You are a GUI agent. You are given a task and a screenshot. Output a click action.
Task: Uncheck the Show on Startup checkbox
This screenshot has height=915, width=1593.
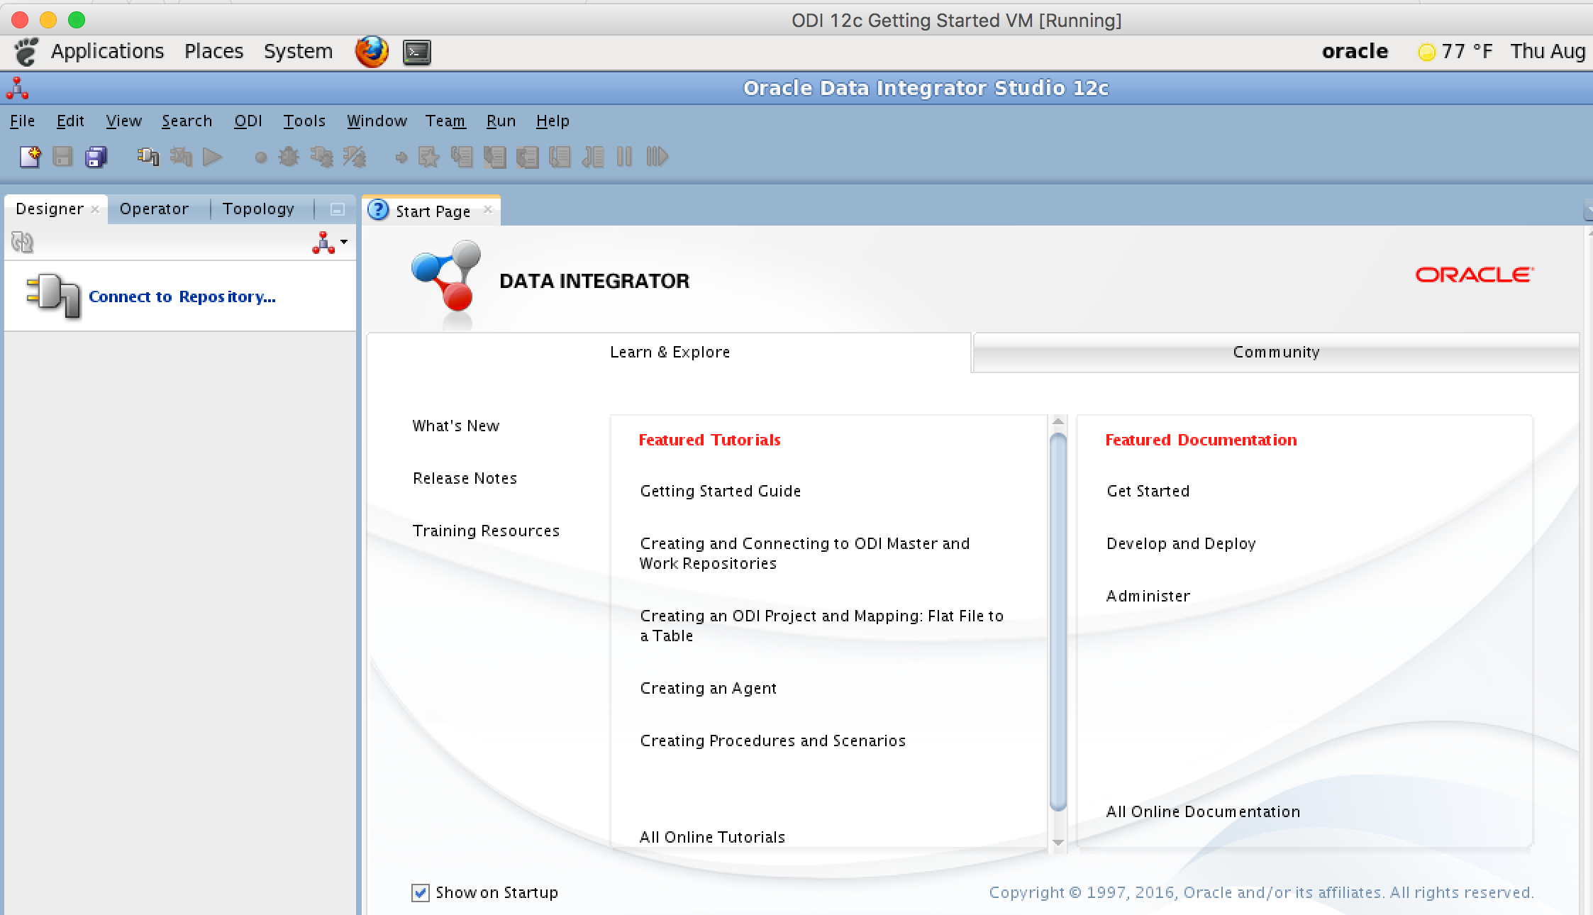420,892
